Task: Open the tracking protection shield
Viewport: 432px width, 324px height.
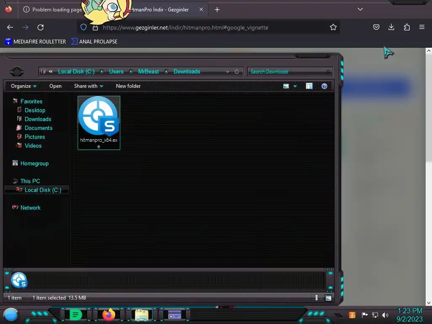Action: coord(84,27)
